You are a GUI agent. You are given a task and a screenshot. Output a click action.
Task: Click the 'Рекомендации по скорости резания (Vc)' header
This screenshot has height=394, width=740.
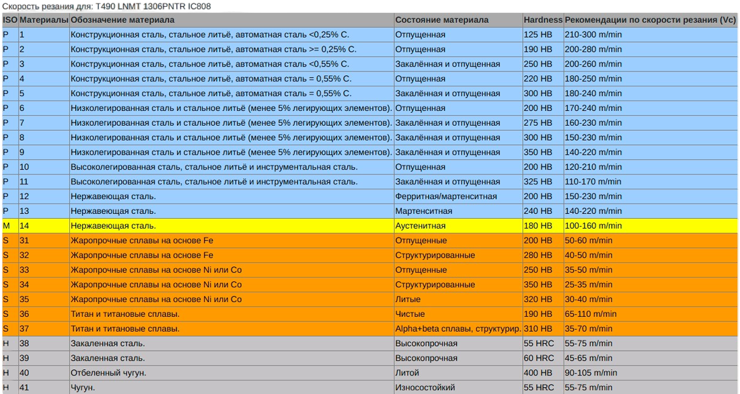point(651,20)
